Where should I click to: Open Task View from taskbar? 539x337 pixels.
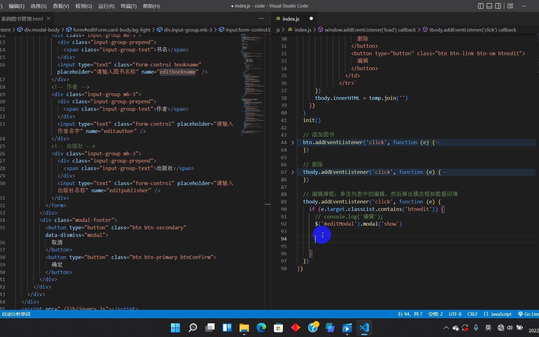click(x=210, y=328)
